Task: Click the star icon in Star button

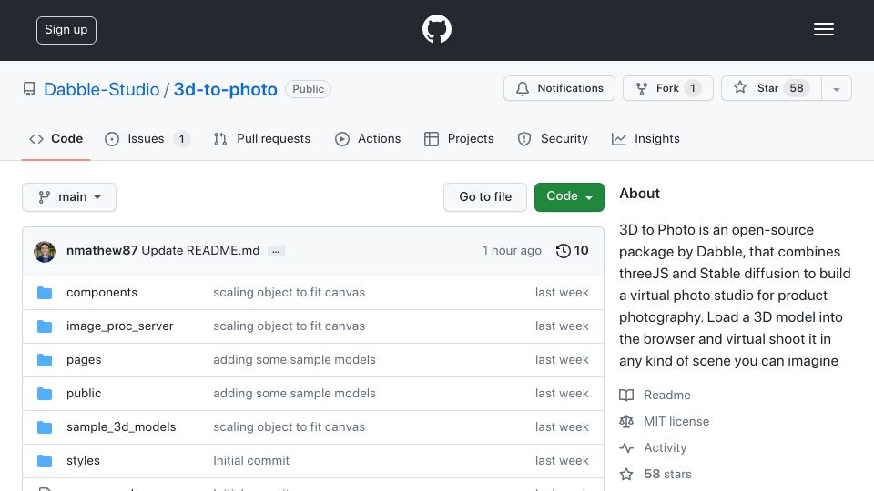Action: point(739,87)
